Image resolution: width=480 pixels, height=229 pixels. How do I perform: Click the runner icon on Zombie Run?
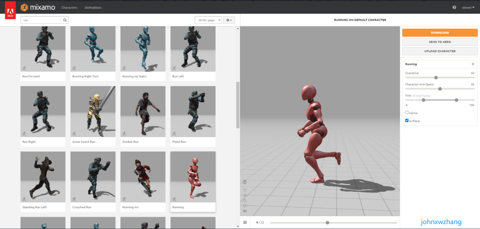[x=124, y=134]
